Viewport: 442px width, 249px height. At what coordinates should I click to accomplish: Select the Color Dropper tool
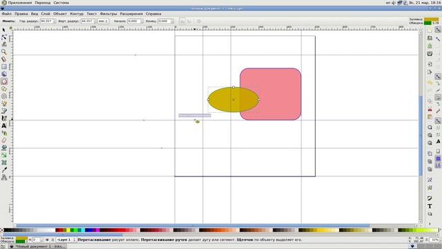4,169
